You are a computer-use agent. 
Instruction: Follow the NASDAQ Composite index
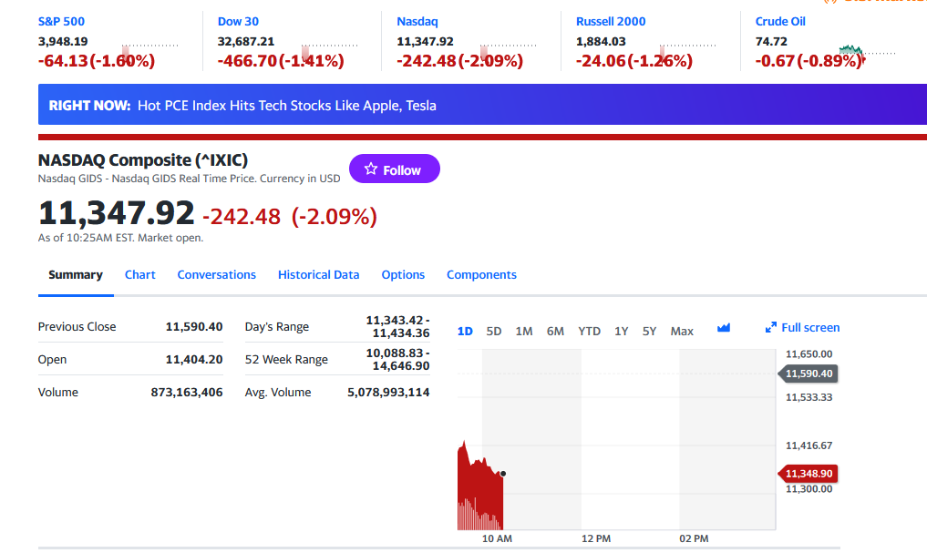coord(395,169)
